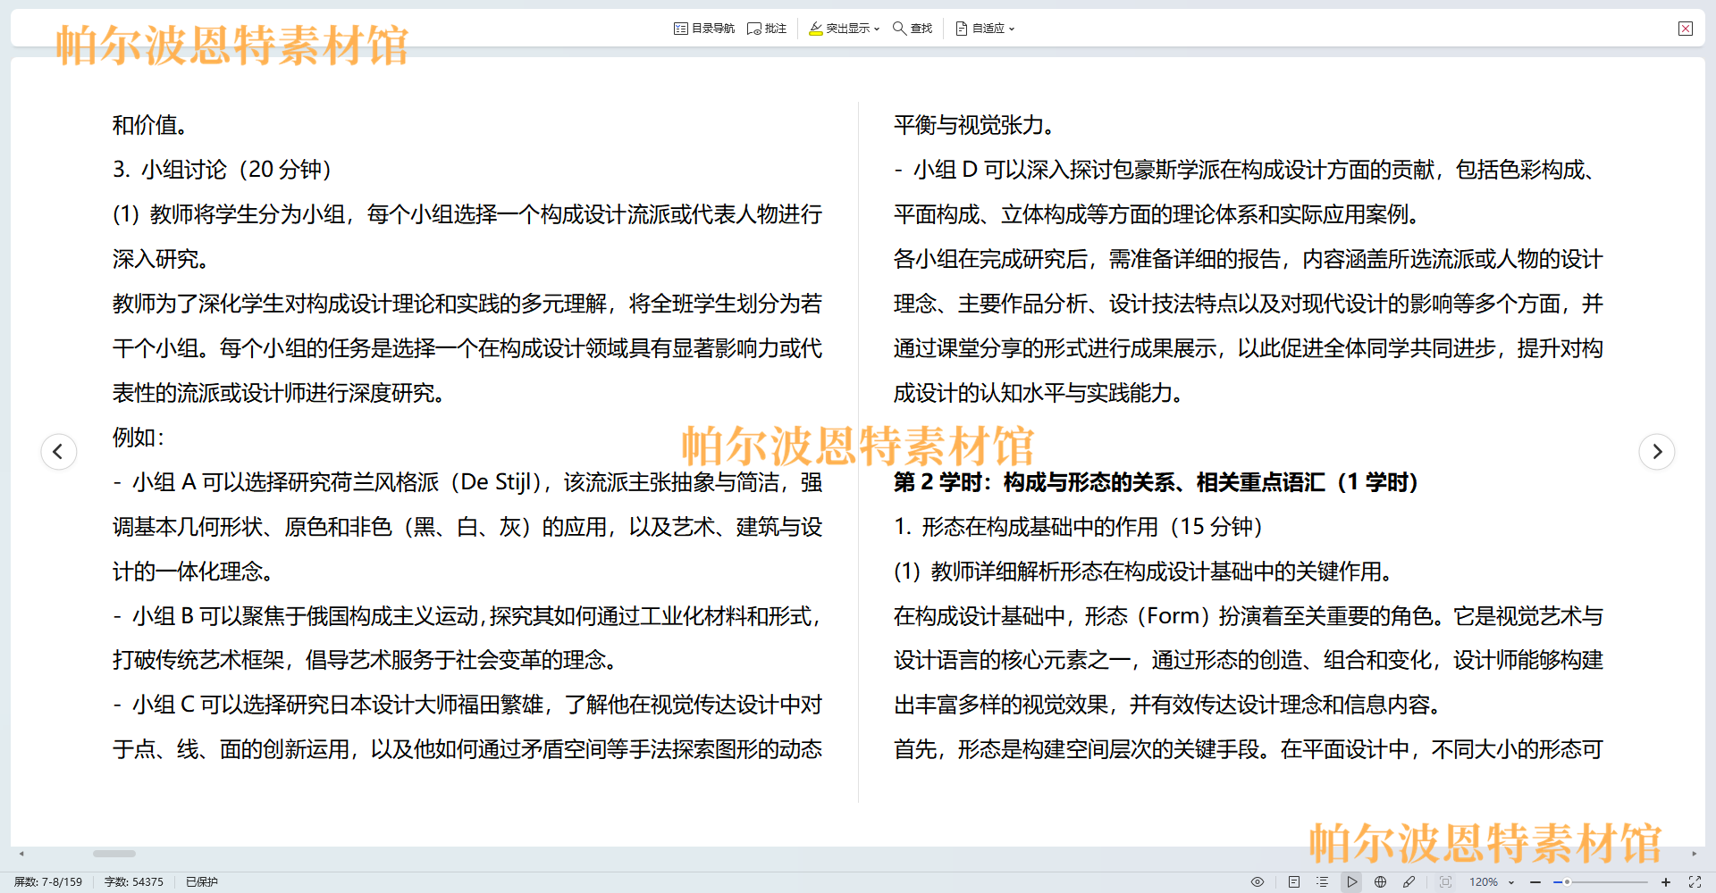Viewport: 1716px width, 893px height.
Task: Zoom in with the plus button
Action: click(1666, 881)
